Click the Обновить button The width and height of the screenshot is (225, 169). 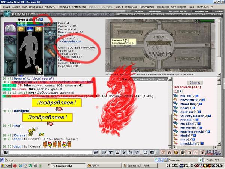coord(195,83)
